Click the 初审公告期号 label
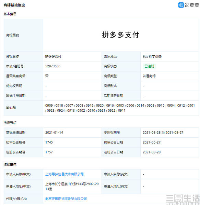The width and height of the screenshot is (200, 205). point(16,142)
